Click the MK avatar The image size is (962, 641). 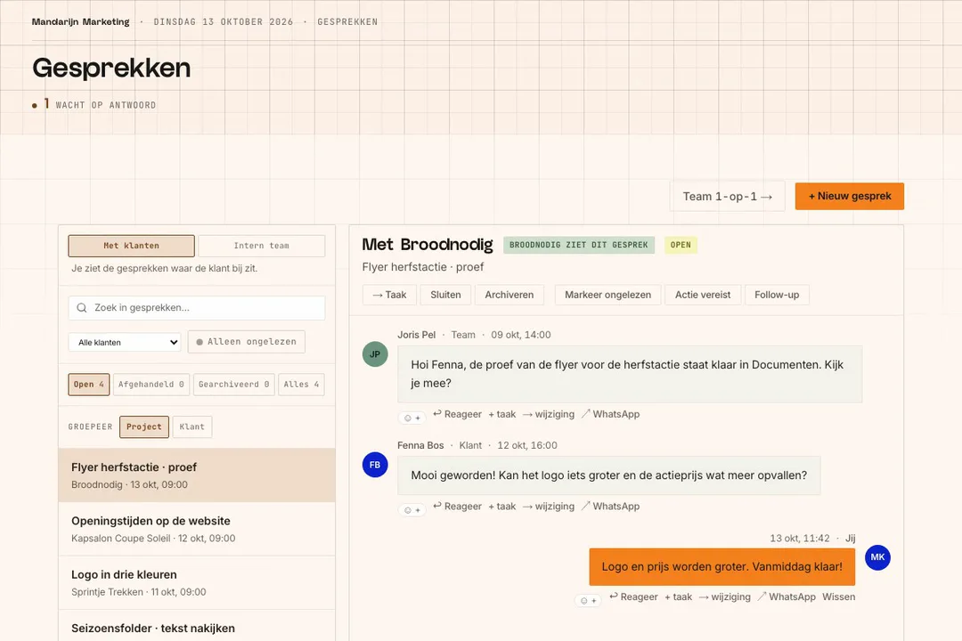877,557
